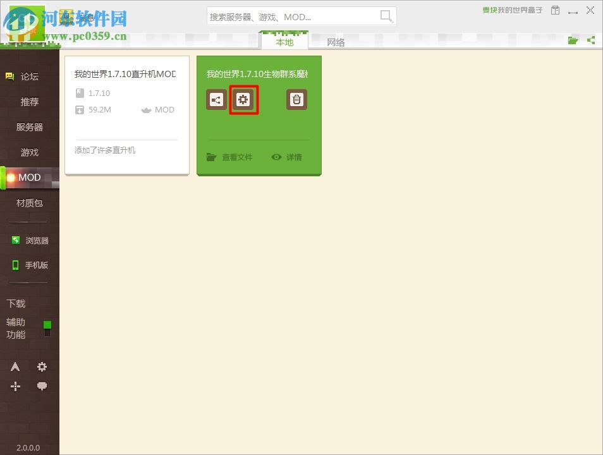Open 查看文件 on the green MOD card
This screenshot has height=455, width=603.
point(229,157)
